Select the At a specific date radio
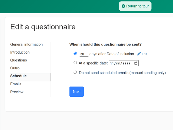The height and width of the screenshot is (130, 173). point(75,63)
